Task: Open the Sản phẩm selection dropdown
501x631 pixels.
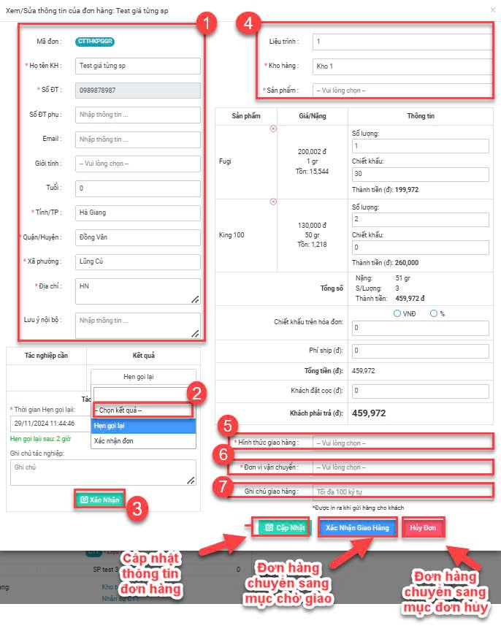Action: click(402, 91)
